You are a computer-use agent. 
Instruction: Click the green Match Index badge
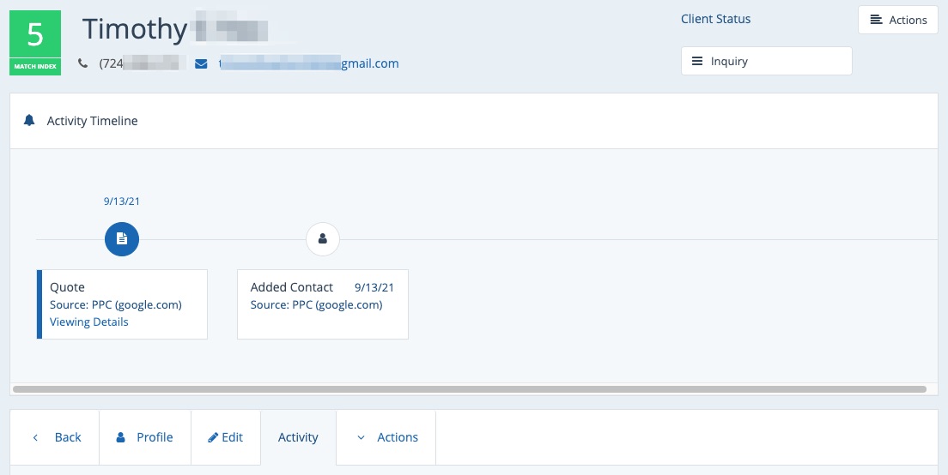click(x=34, y=43)
